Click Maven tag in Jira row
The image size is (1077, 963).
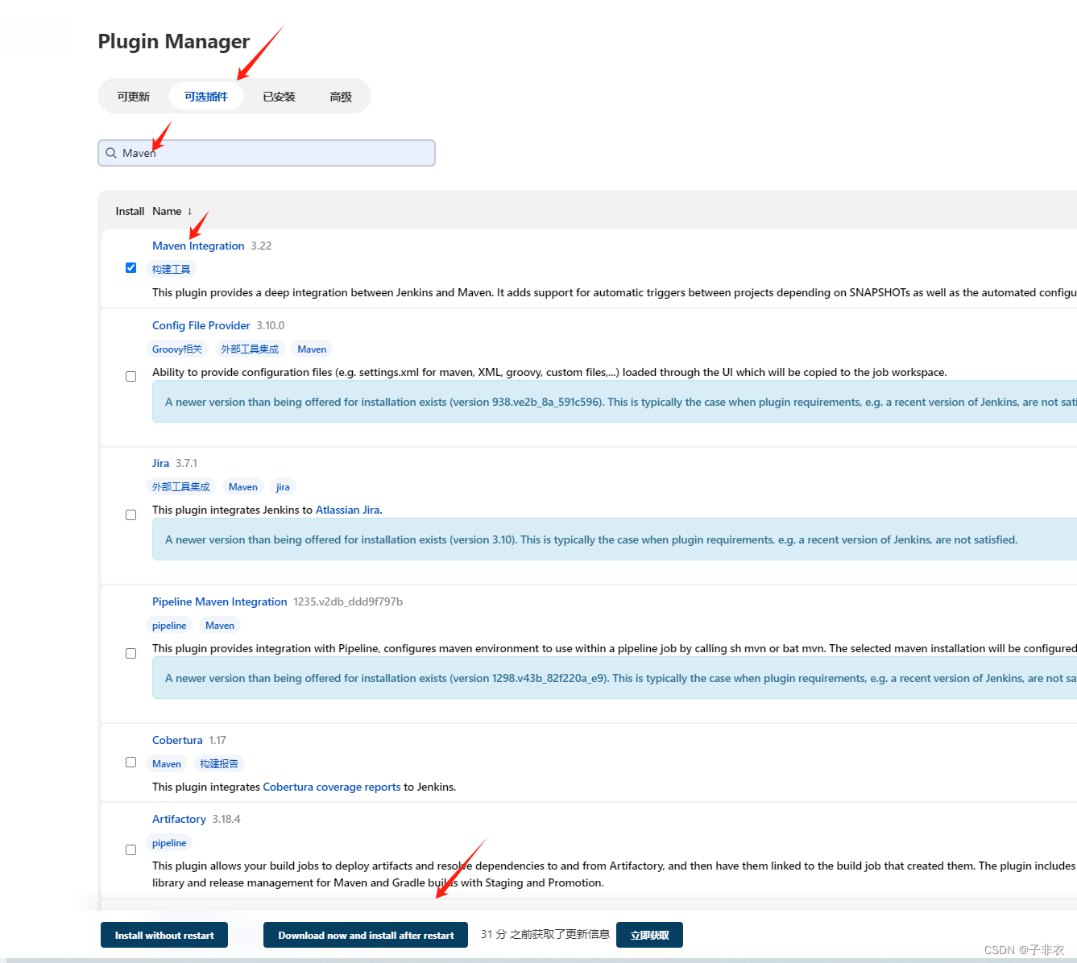point(243,486)
